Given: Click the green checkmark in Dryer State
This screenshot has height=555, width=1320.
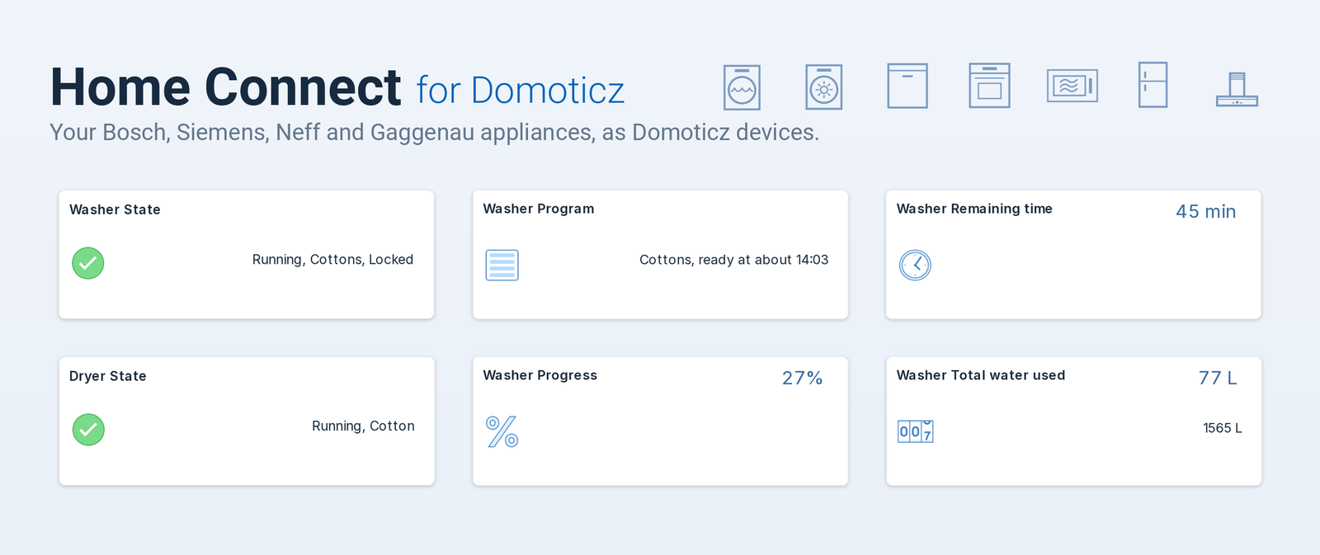Looking at the screenshot, I should tap(88, 430).
